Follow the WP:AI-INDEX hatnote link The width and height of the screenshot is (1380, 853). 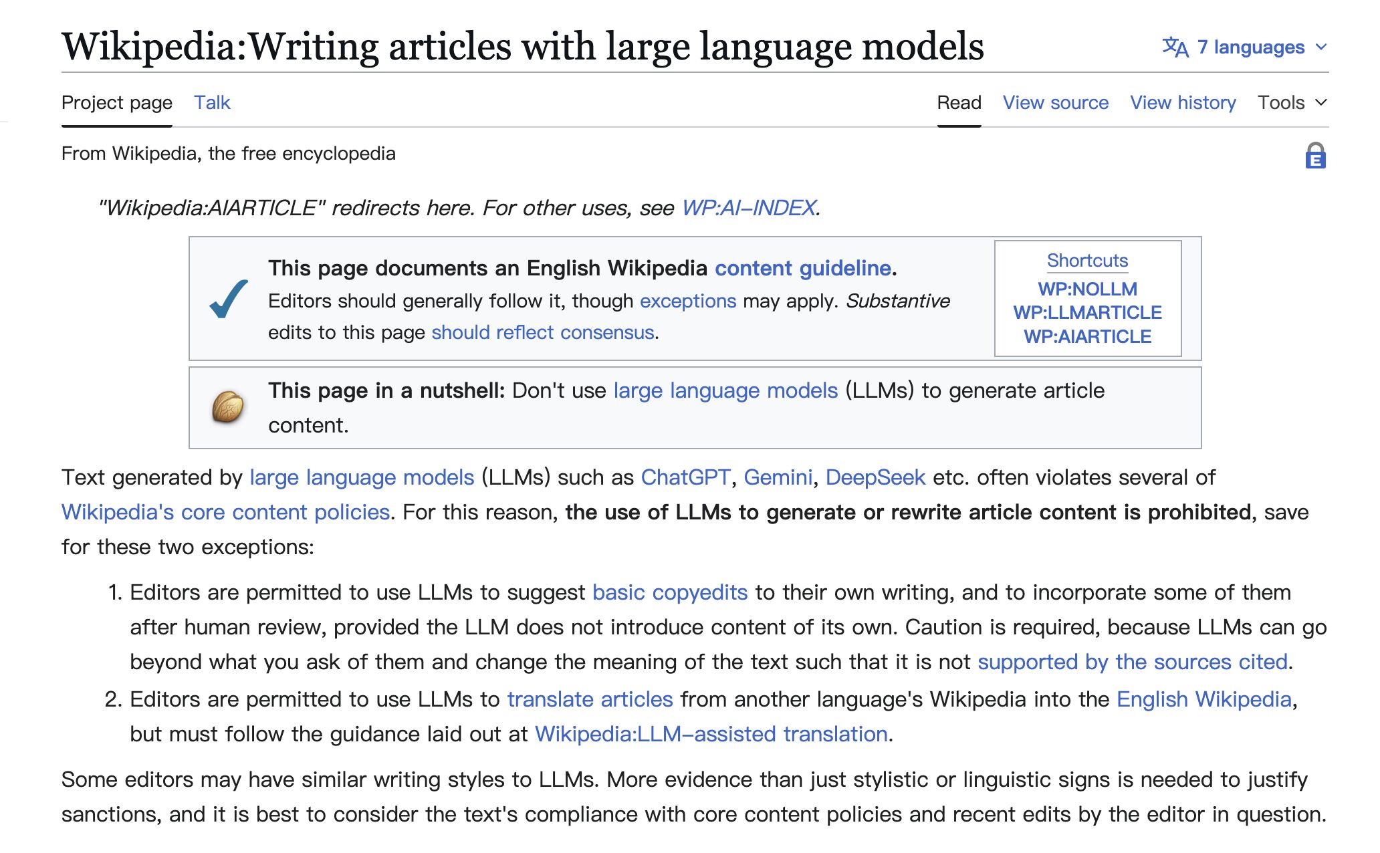point(749,208)
